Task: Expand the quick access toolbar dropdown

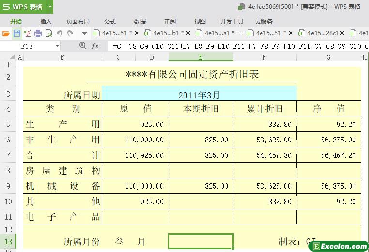Action: coord(84,34)
